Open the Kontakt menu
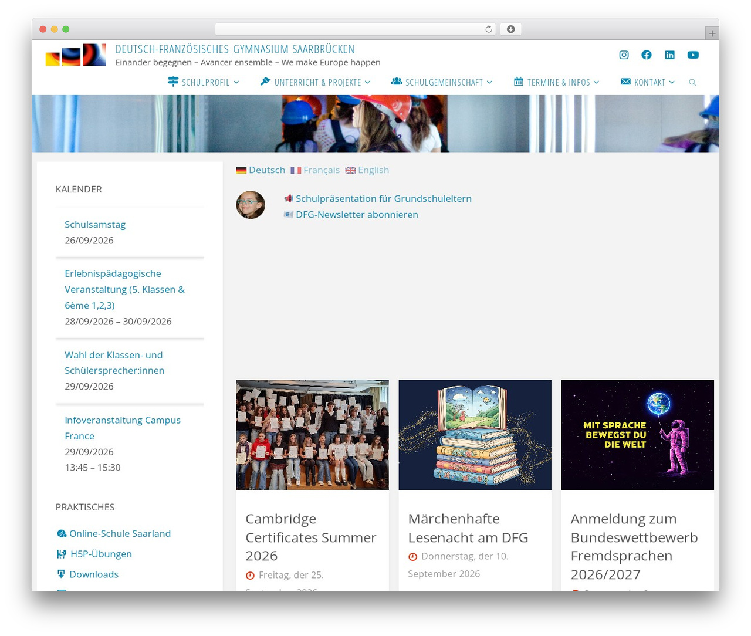This screenshot has height=636, width=751. (x=649, y=83)
